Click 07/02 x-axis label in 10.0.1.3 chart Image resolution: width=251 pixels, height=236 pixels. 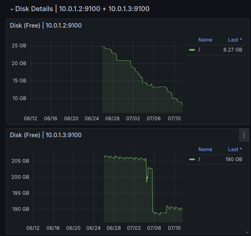click(134, 228)
